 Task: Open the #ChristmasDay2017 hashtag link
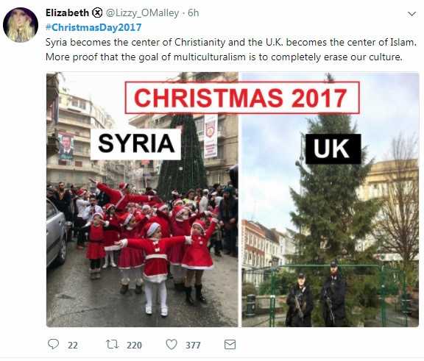coord(93,27)
